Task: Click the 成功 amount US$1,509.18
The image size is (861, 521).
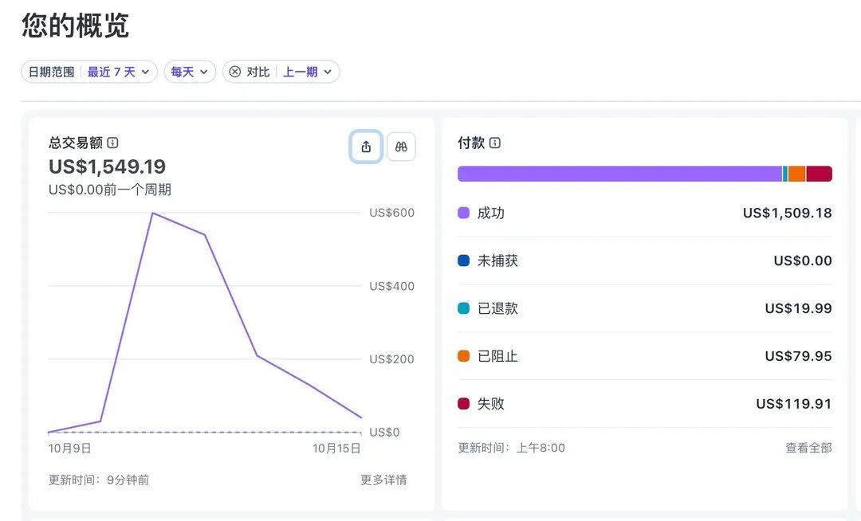Action: [788, 213]
